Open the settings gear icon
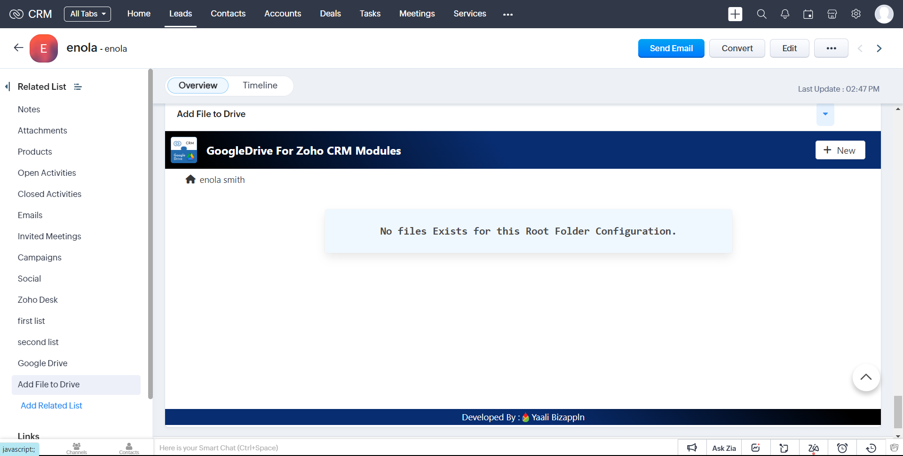 pos(856,14)
